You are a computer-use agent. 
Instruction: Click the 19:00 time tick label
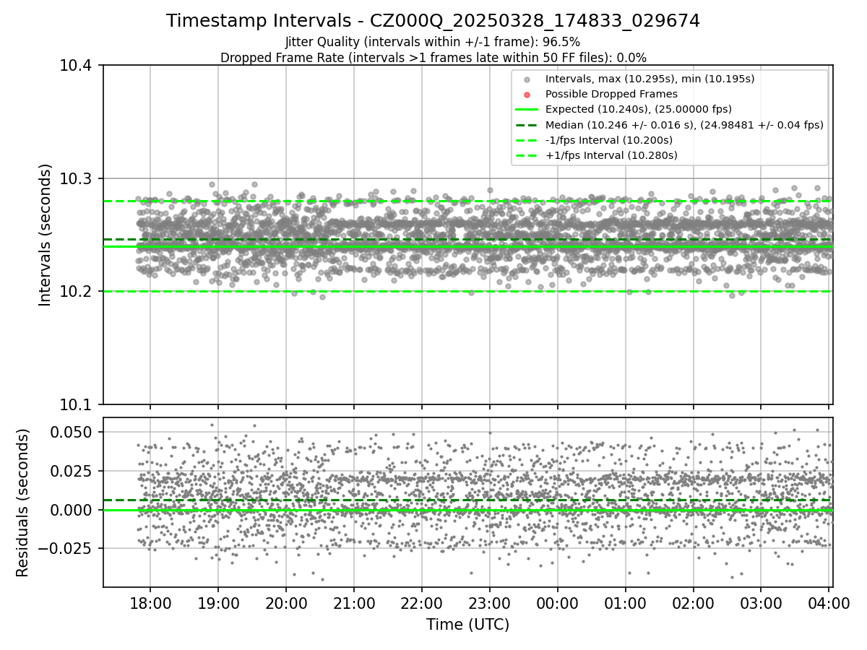[218, 602]
